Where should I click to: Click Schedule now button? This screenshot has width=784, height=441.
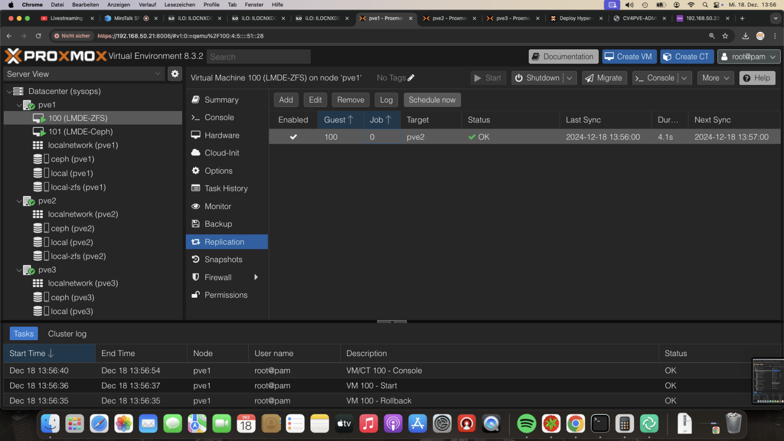tap(432, 100)
